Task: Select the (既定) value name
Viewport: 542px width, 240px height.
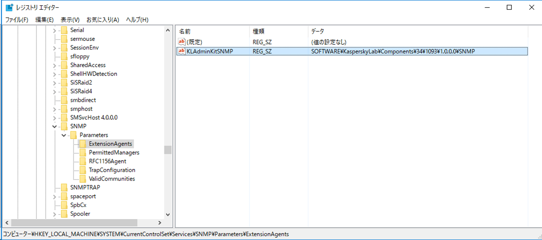Action: (x=194, y=42)
